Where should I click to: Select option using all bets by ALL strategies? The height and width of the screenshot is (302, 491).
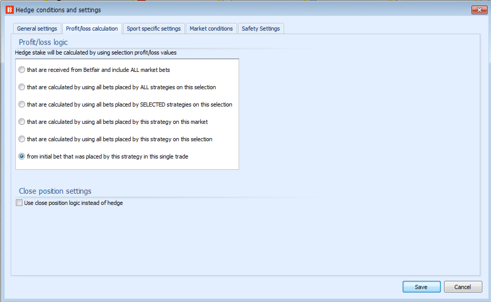click(22, 87)
